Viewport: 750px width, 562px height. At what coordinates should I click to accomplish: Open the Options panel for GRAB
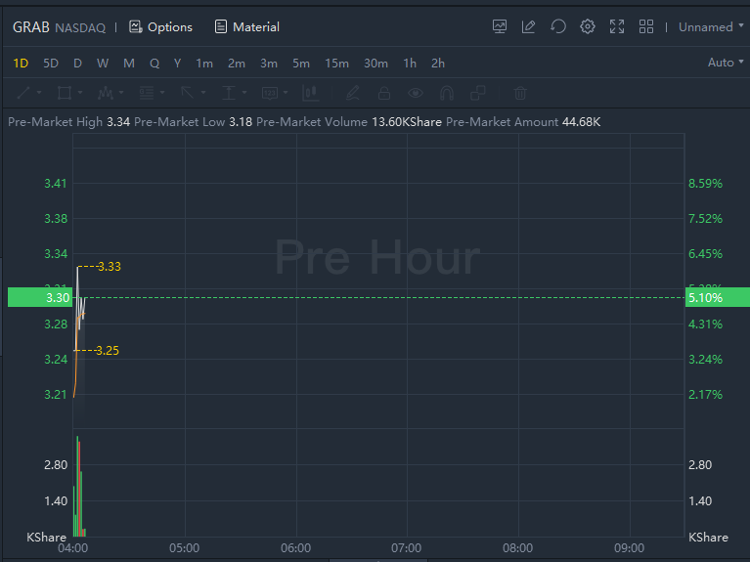(160, 27)
